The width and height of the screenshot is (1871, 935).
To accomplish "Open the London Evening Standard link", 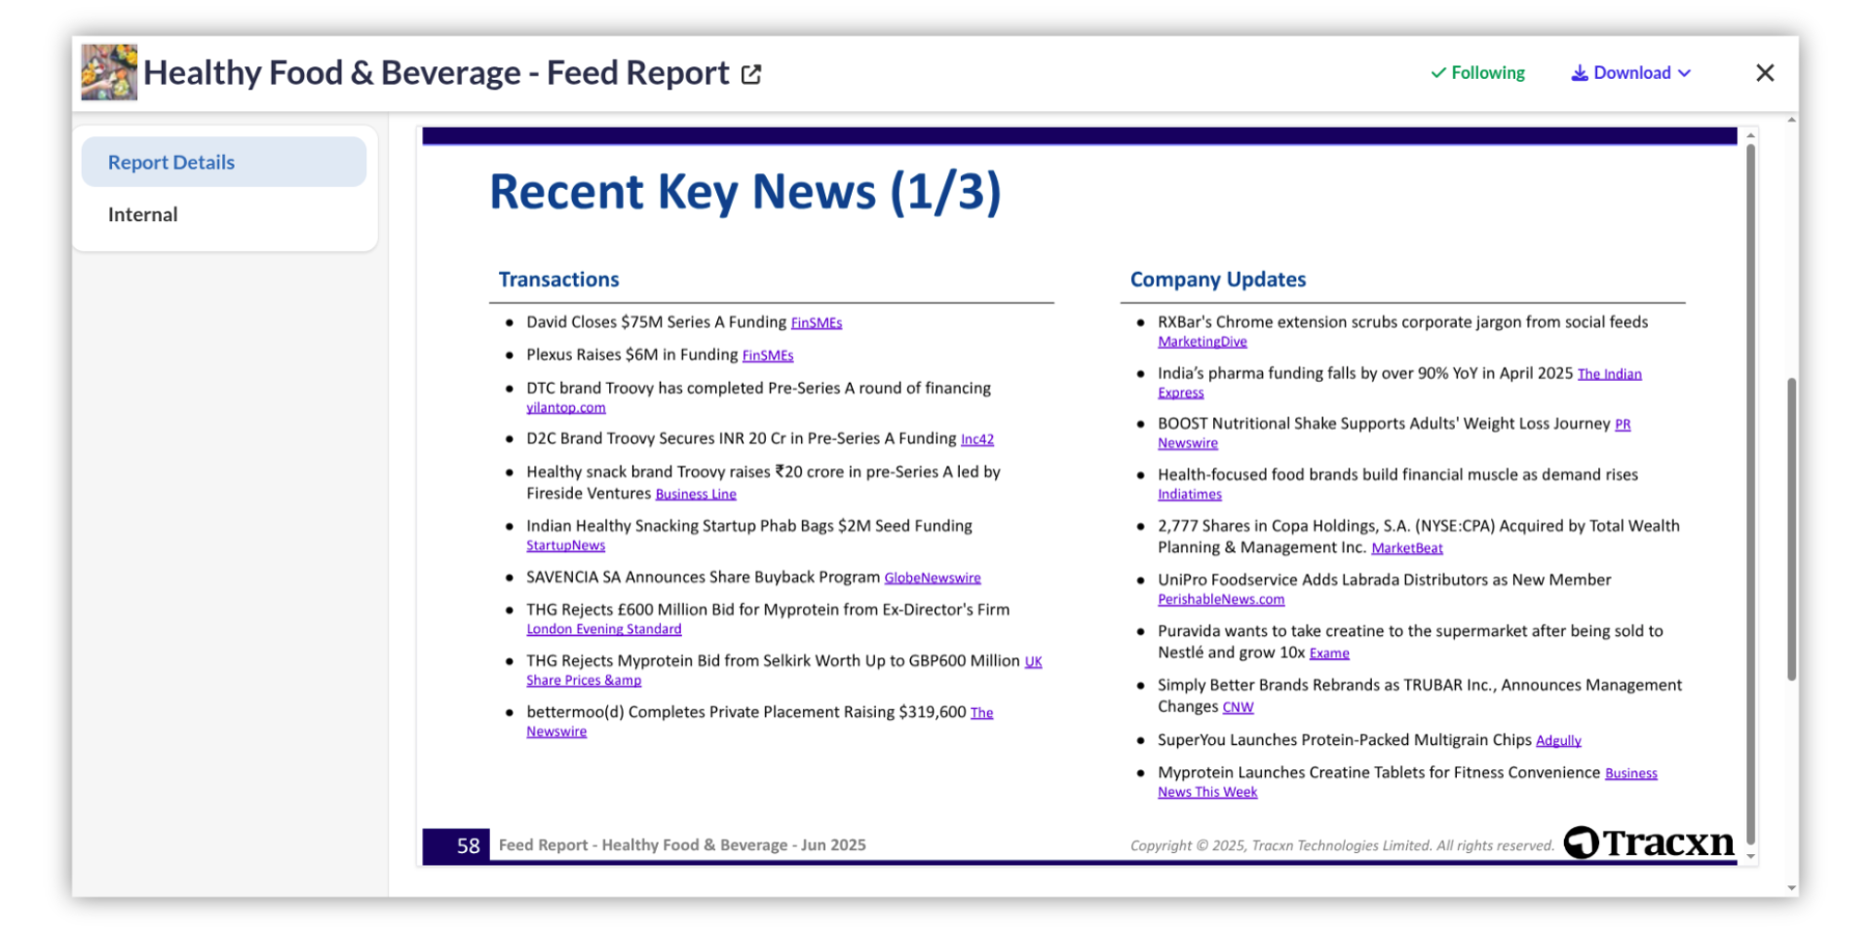I will (603, 629).
